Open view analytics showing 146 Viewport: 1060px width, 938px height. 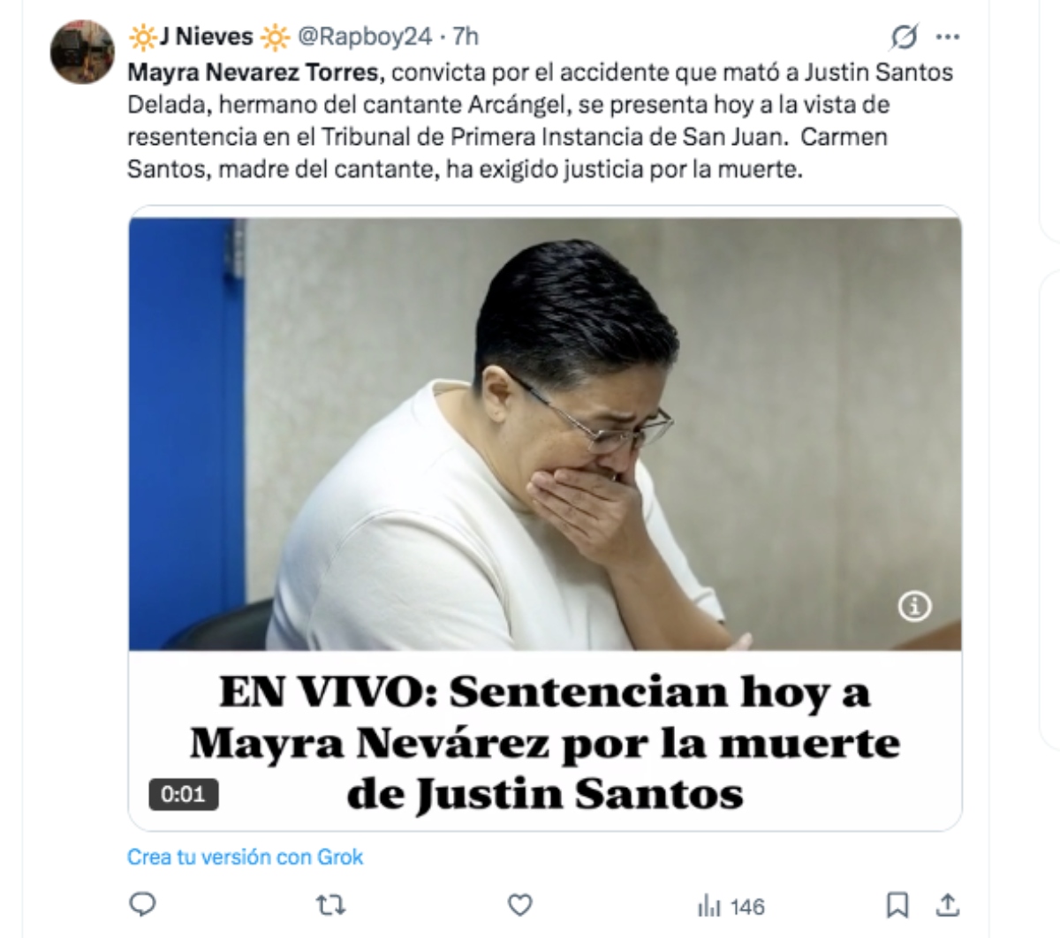pos(731,906)
